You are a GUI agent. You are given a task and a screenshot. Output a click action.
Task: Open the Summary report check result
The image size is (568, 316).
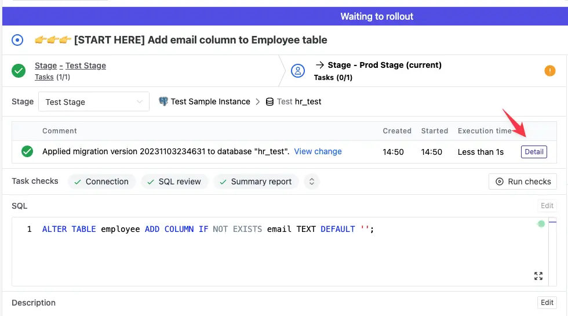(256, 181)
